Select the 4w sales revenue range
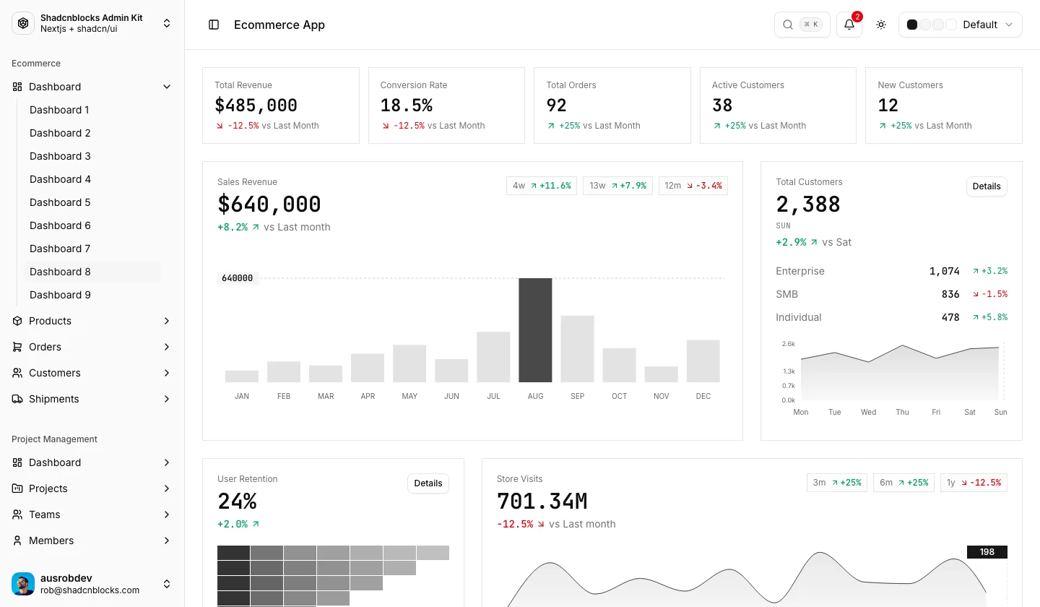 tap(542, 186)
